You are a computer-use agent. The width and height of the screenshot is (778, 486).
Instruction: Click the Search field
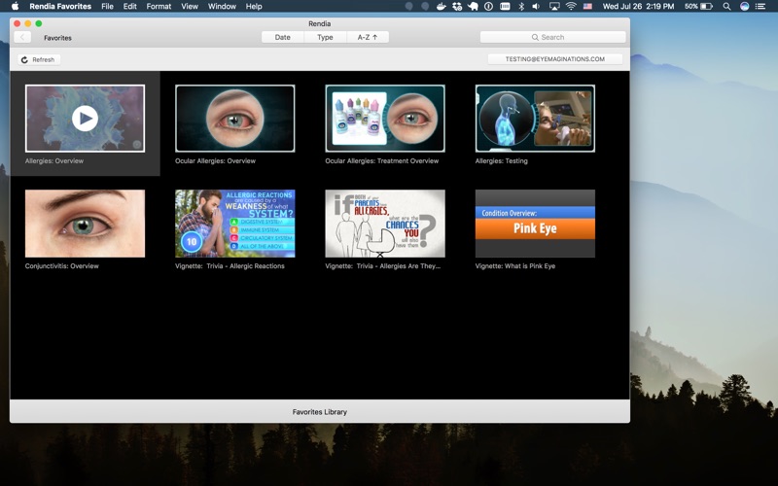point(552,37)
